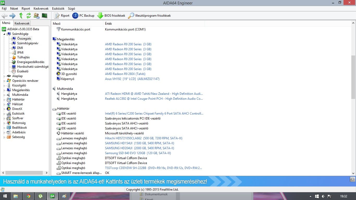Viewport: 356px width, 200px height.
Task: Click the Szoftver tree icon
Action: click(x=9, y=118)
